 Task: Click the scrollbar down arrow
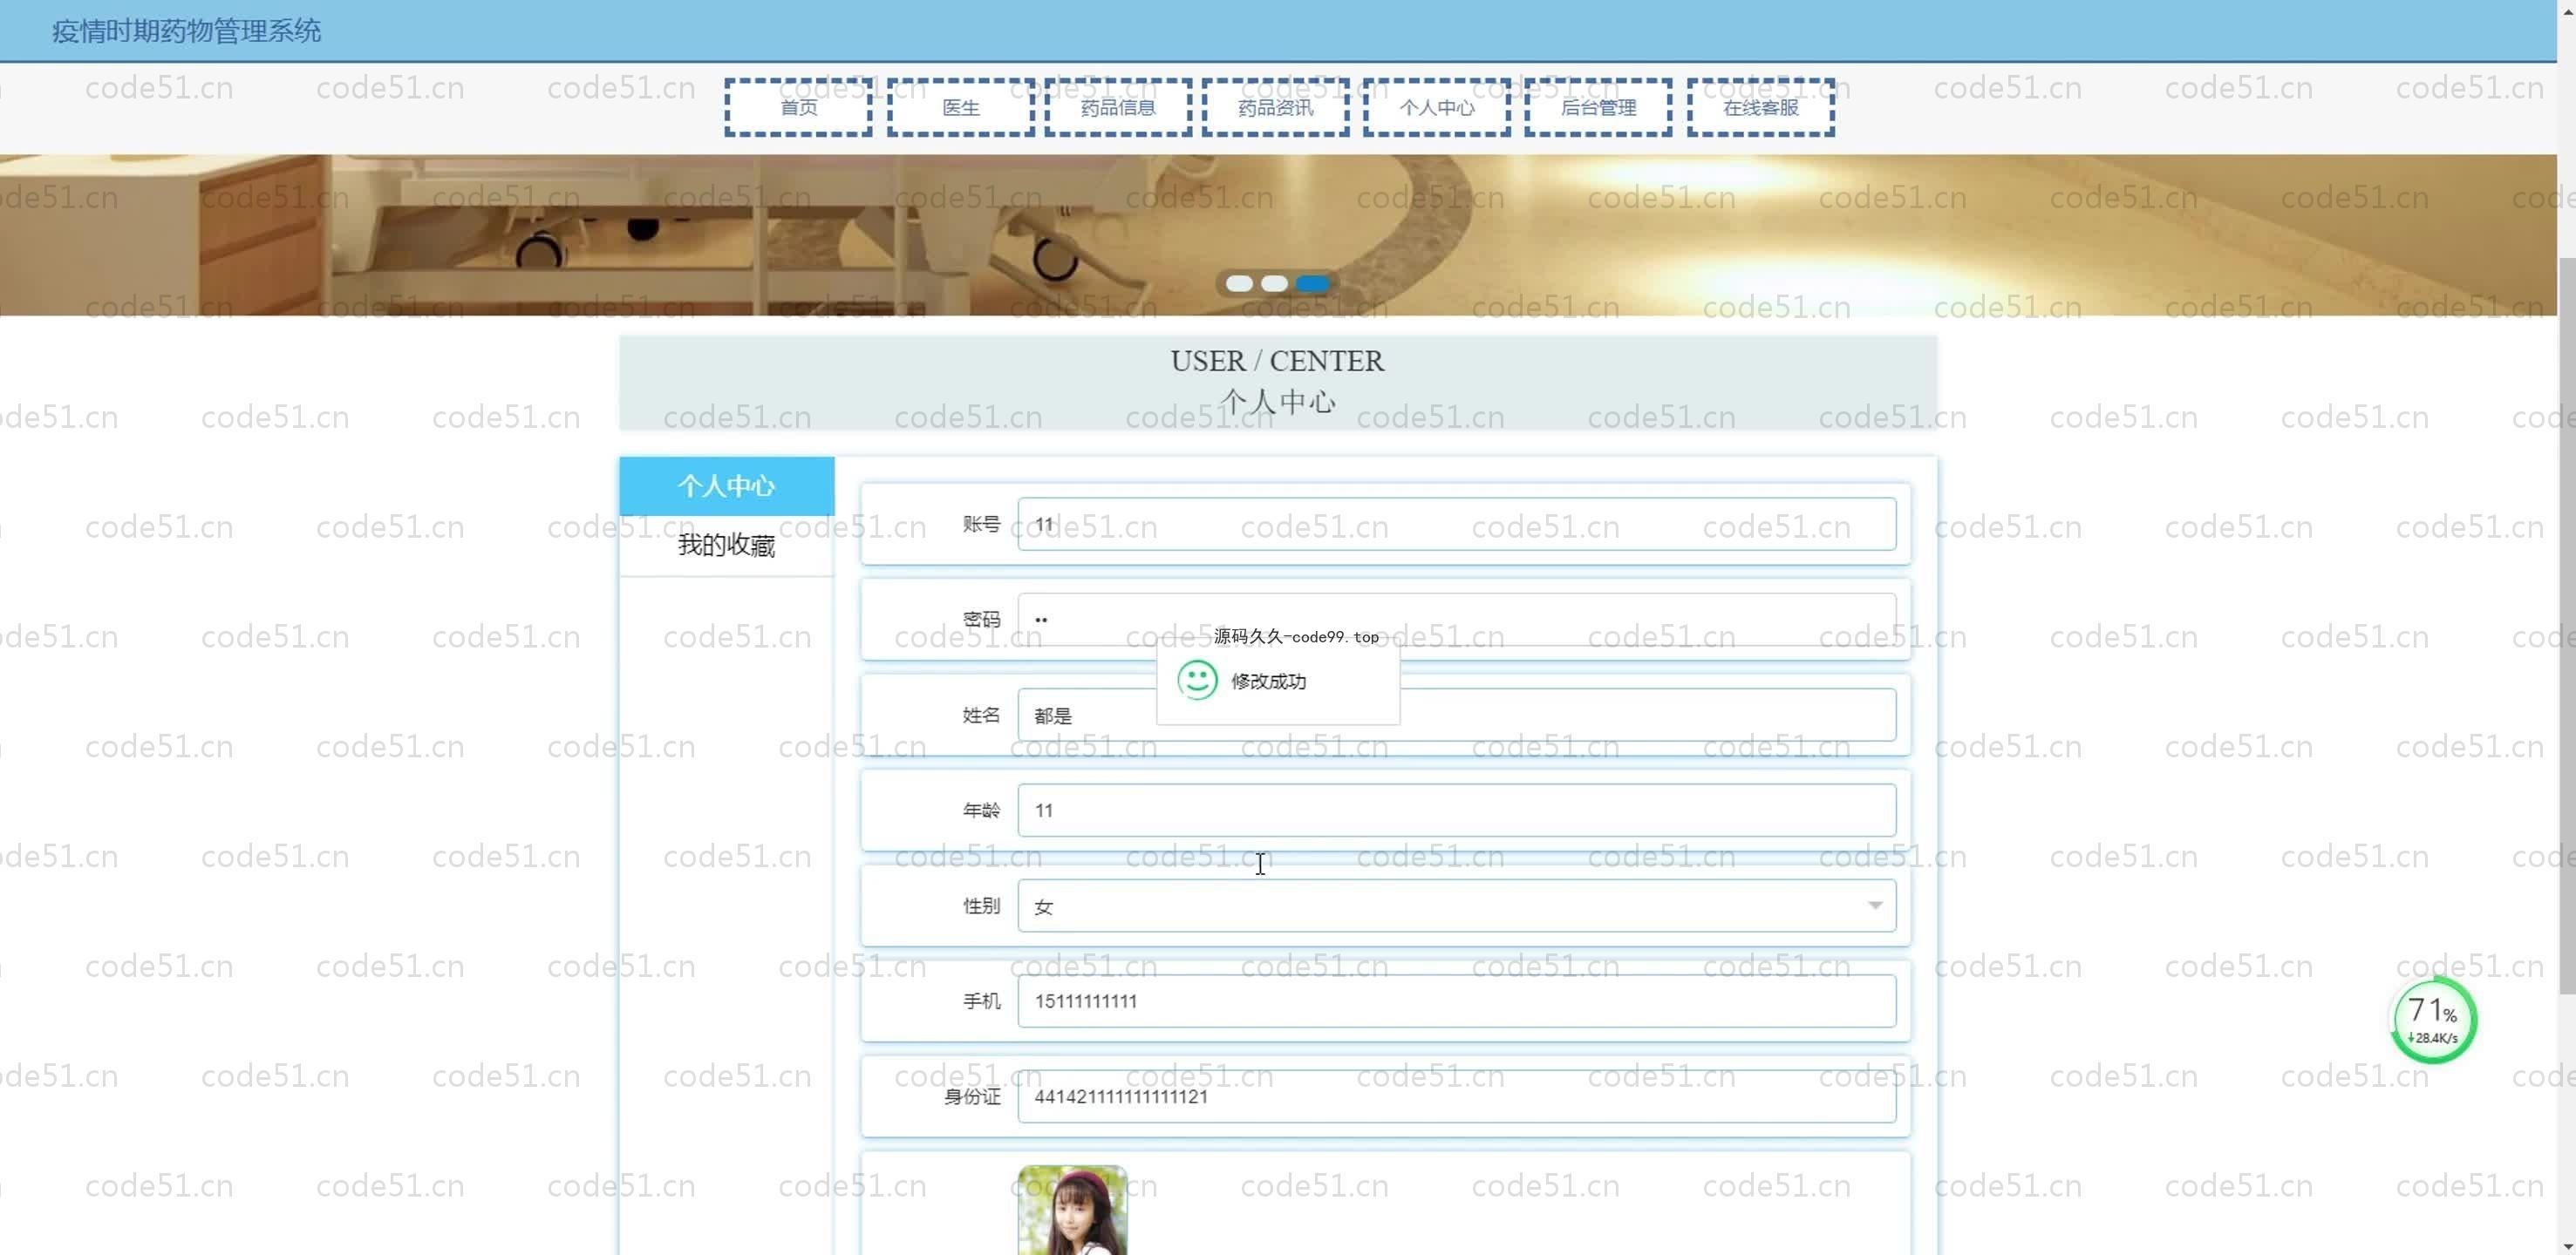(2566, 1246)
